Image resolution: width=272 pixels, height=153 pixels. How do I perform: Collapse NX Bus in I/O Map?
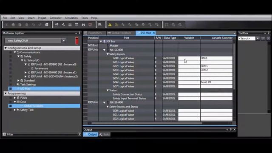click(x=101, y=42)
